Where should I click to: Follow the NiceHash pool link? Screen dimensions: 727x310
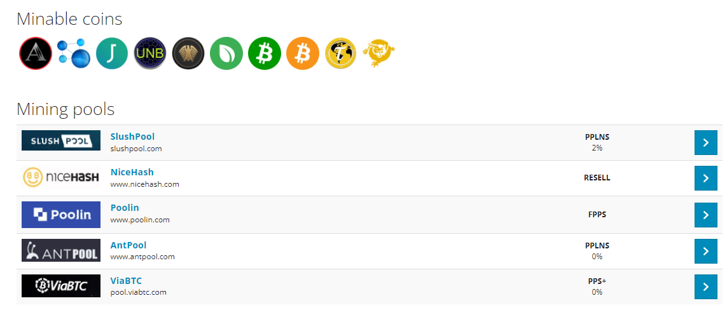132,172
